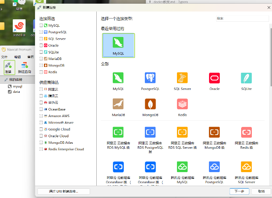Click 连接 toolbar button in Navicat window
Screen dimensions: 272x198
9,67
